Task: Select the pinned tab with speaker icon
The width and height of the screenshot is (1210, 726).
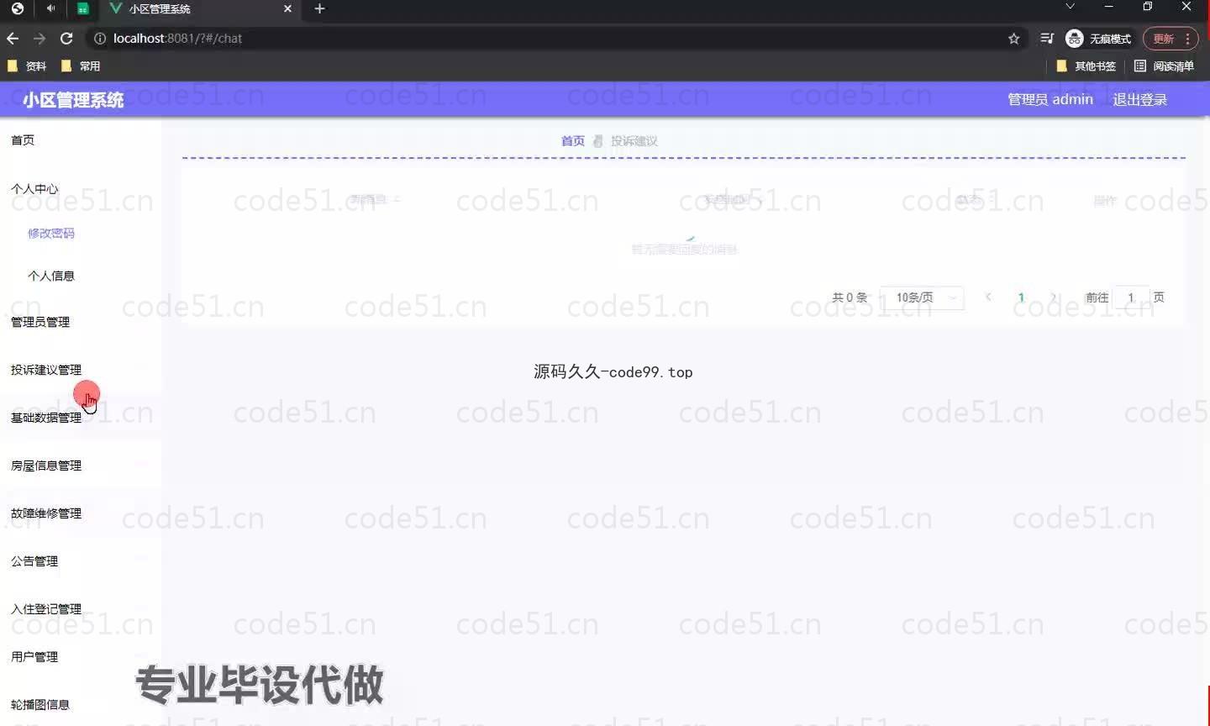Action: [50, 8]
